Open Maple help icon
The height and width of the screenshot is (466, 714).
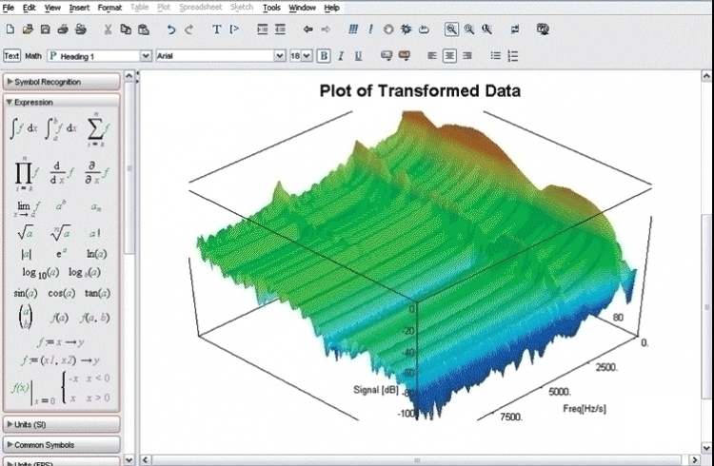tap(543, 29)
